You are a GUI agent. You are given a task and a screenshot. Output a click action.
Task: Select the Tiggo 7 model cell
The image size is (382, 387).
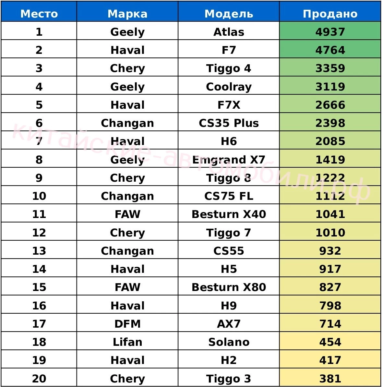[x=229, y=233]
